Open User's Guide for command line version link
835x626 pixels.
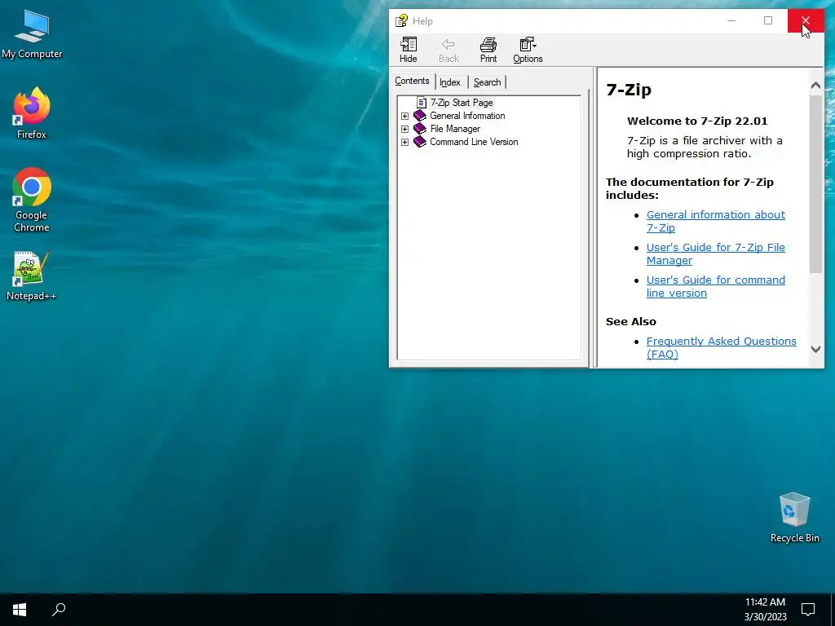[716, 286]
